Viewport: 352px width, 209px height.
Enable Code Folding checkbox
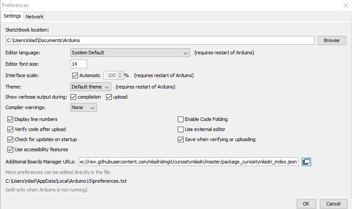pyautogui.click(x=180, y=119)
